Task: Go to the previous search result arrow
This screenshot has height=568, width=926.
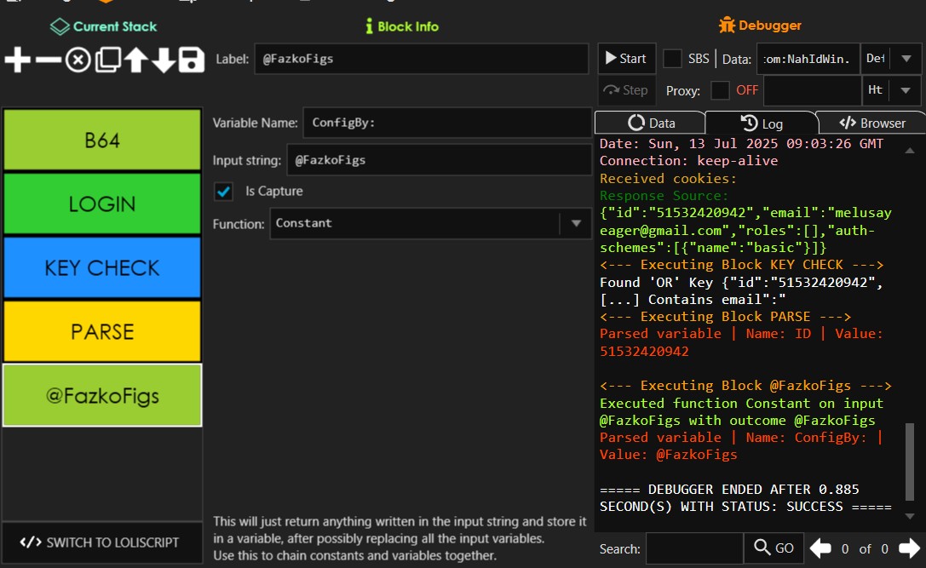Action: pyautogui.click(x=820, y=548)
